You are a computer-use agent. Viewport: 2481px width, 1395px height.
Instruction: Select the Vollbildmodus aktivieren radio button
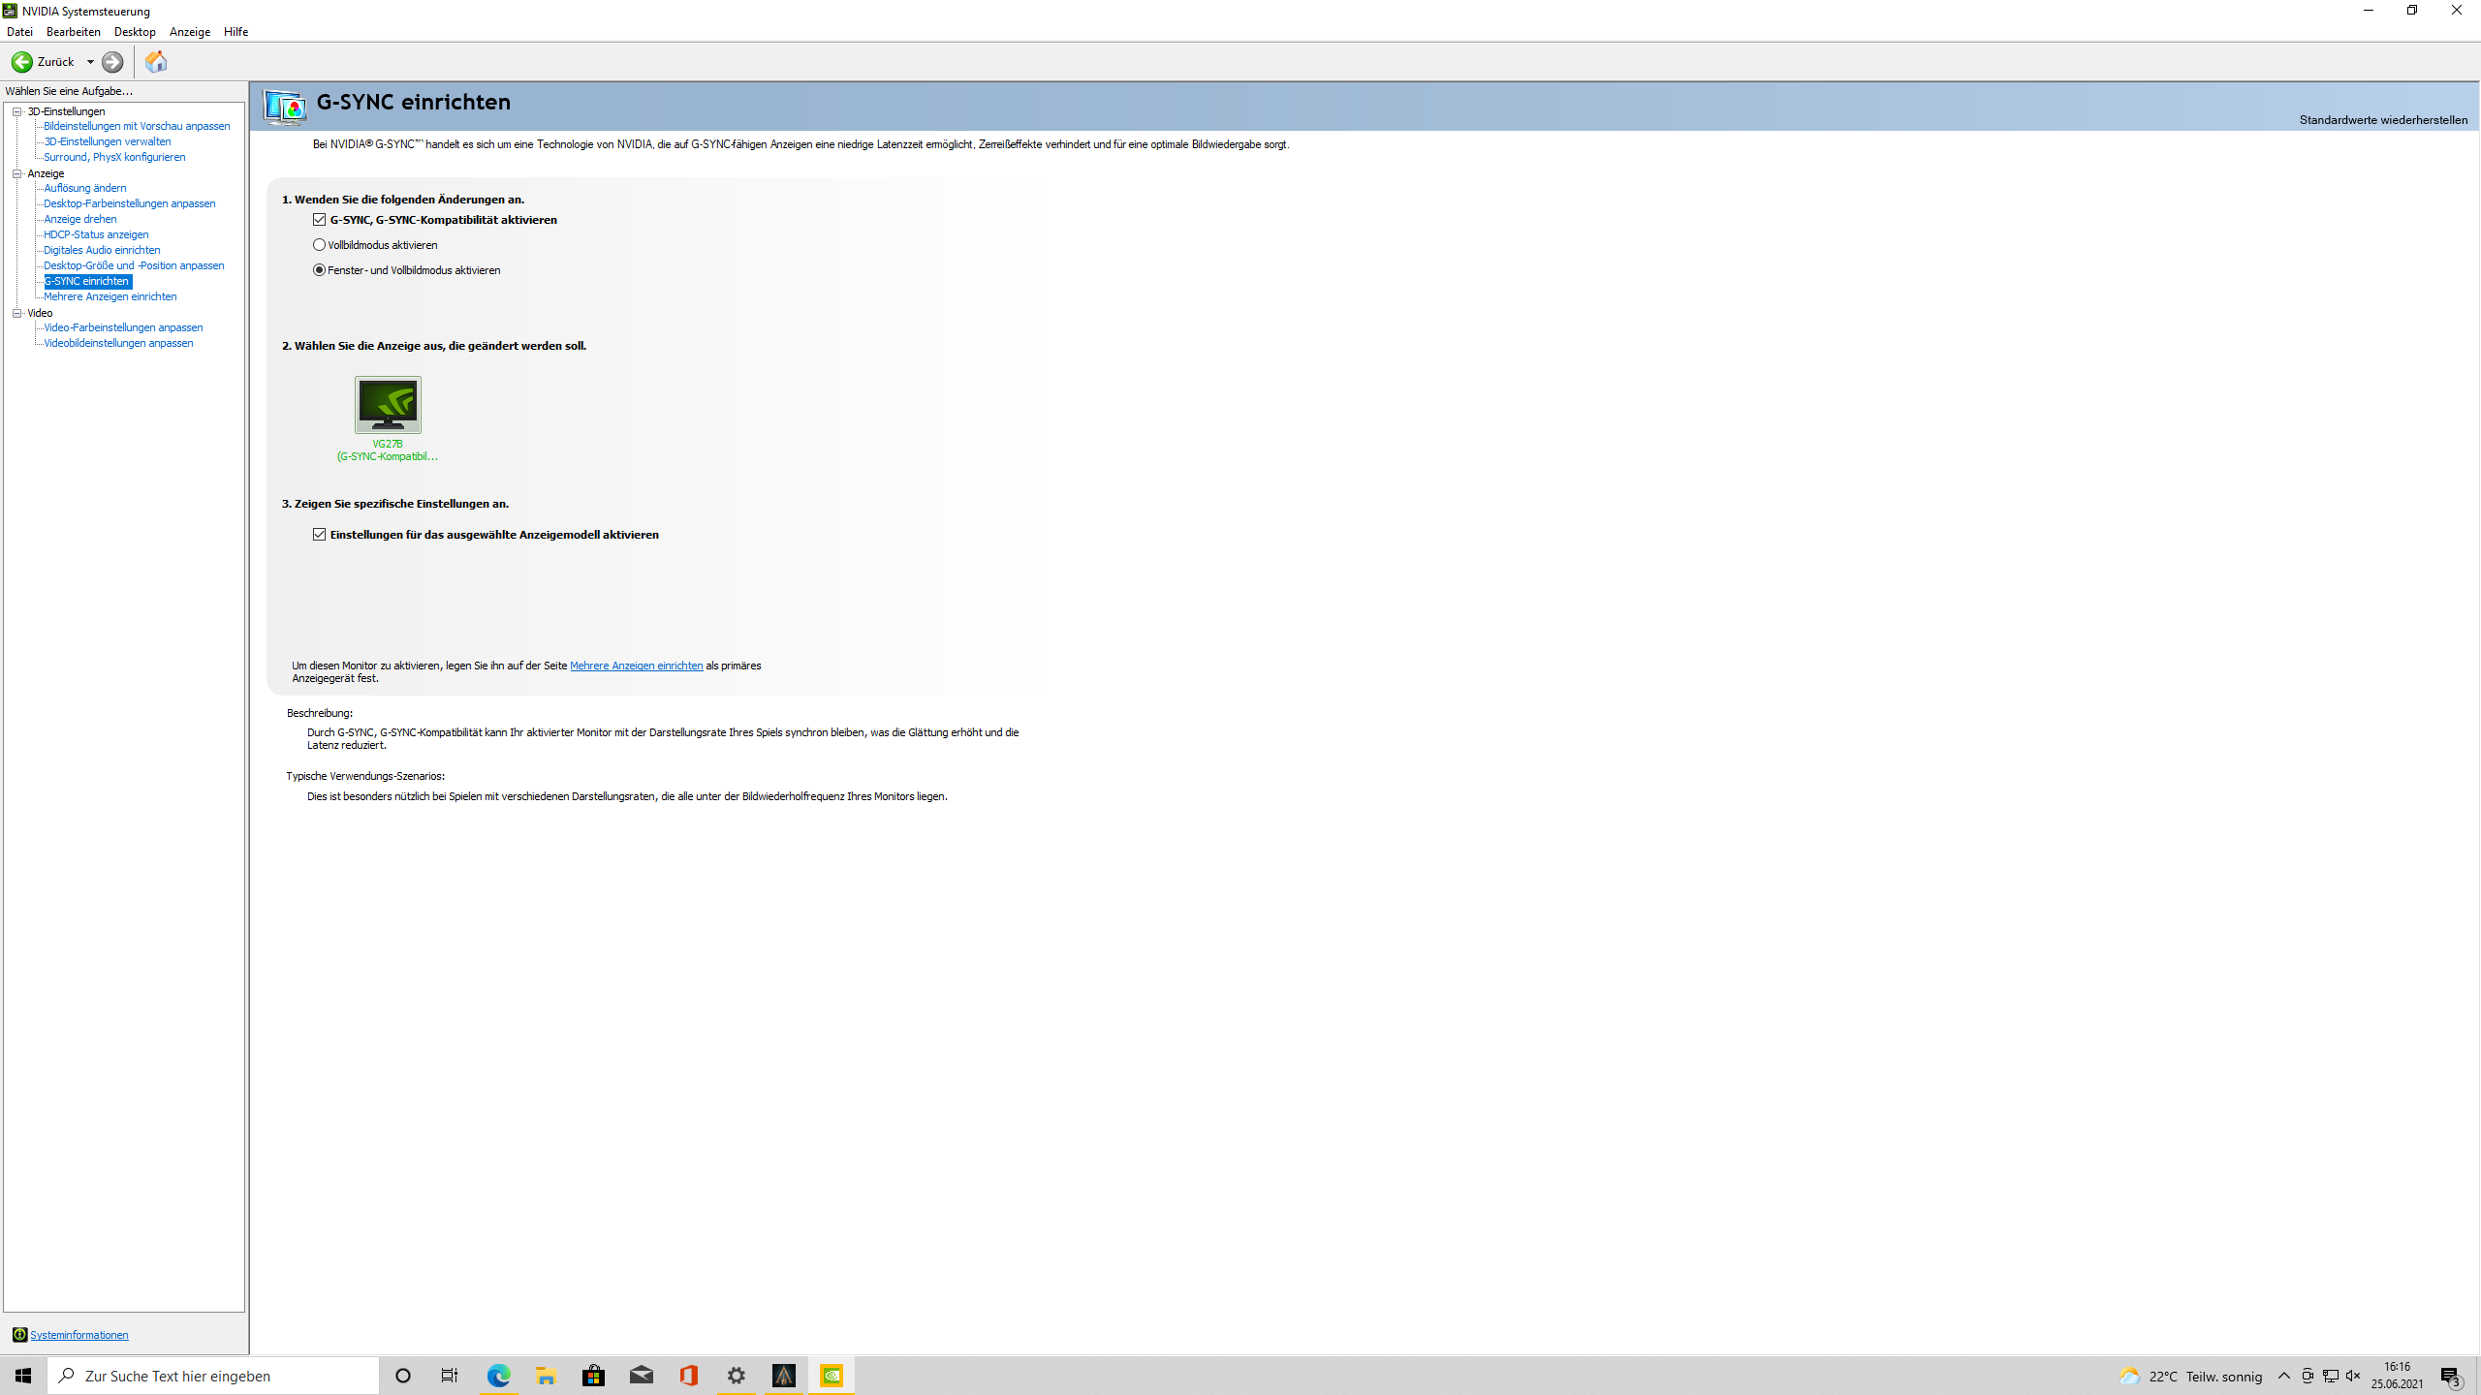[320, 245]
